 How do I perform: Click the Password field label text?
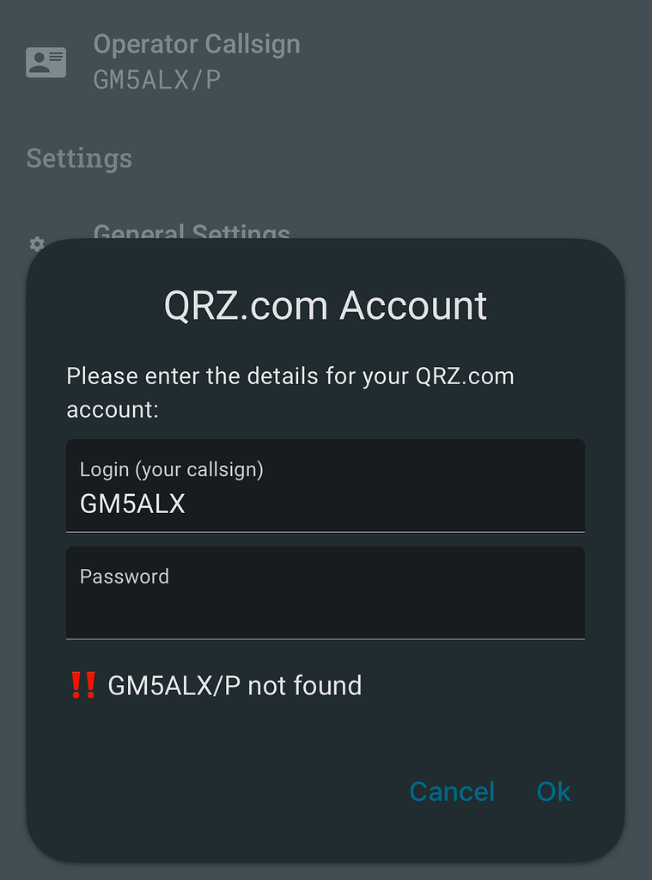pyautogui.click(x=124, y=577)
